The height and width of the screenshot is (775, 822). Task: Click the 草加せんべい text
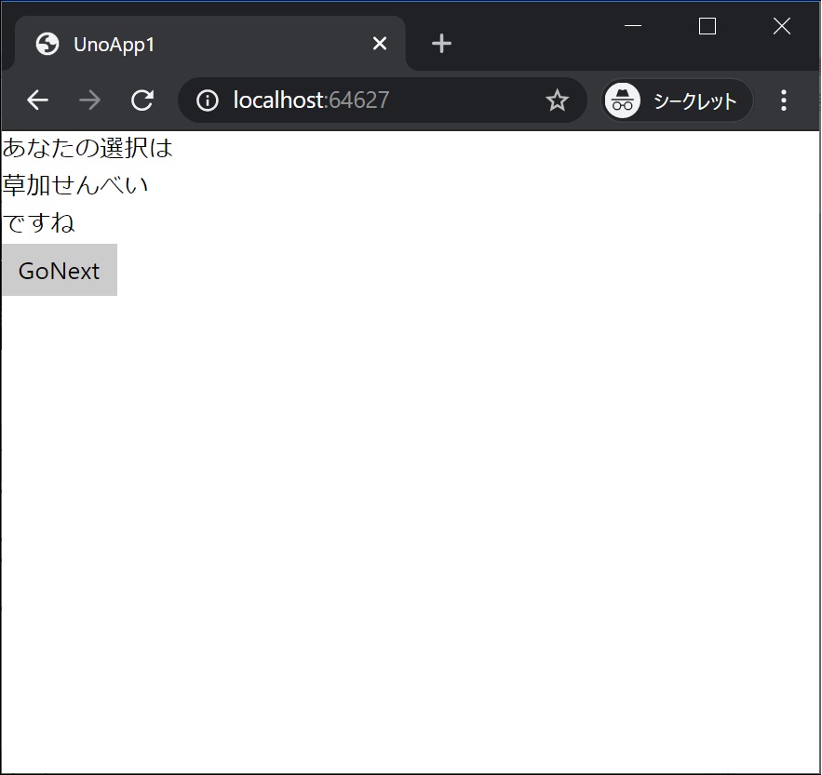click(73, 184)
